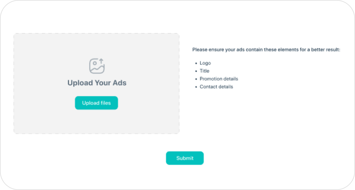Click the bullet beside Contact details

pyautogui.click(x=196, y=87)
